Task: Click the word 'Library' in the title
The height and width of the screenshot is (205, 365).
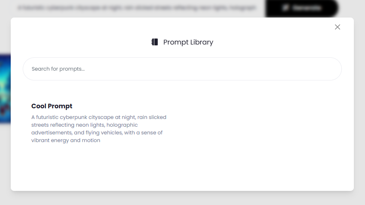Action: pyautogui.click(x=202, y=42)
